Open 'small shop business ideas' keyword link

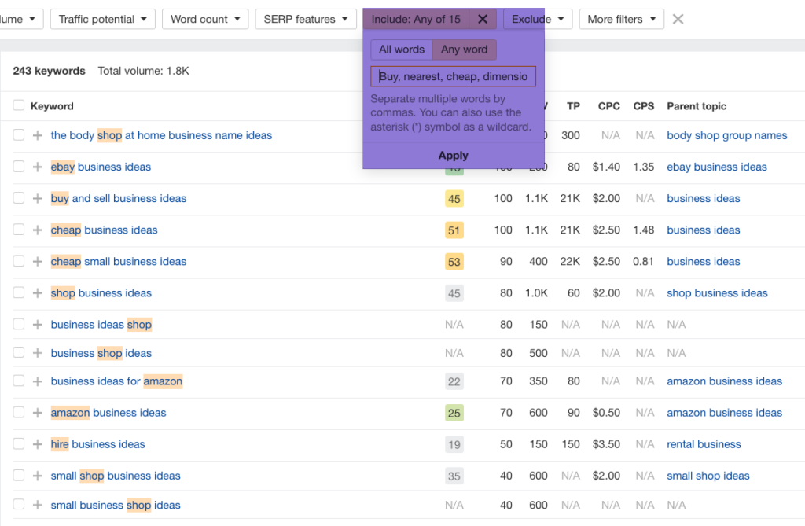[x=116, y=476]
